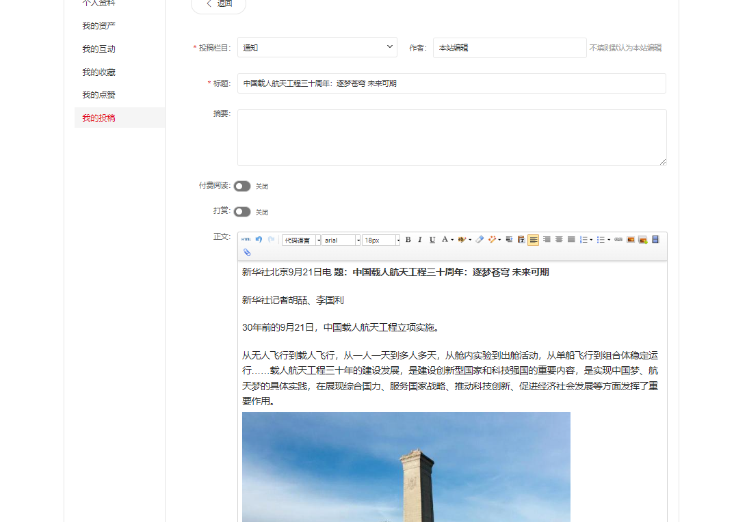Apply underline formatting
The image size is (747, 522).
432,240
